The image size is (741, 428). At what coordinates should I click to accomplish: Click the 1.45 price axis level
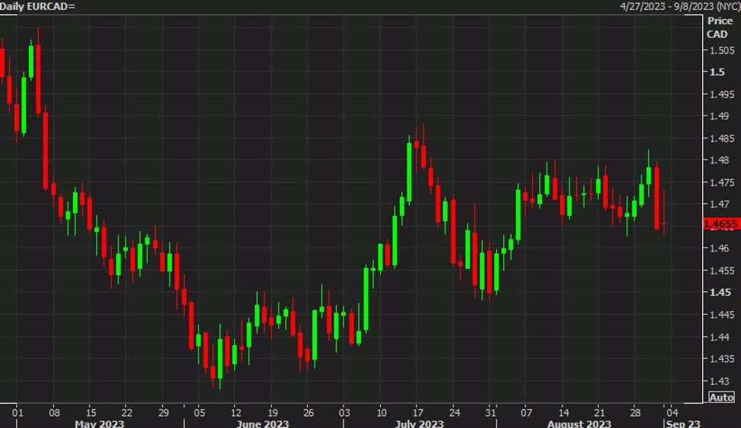(720, 293)
